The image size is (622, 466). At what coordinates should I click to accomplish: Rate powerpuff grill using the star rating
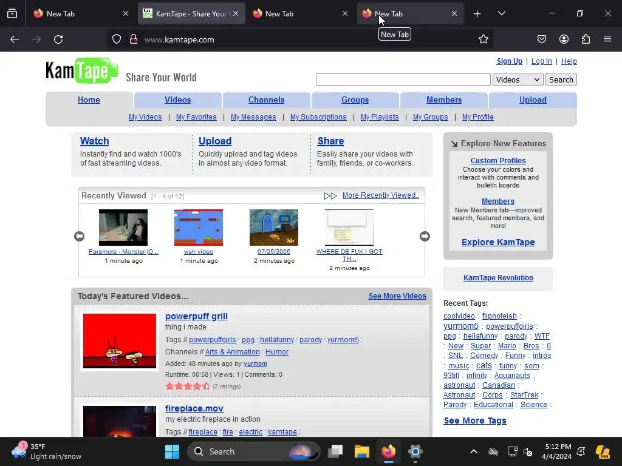(x=188, y=386)
